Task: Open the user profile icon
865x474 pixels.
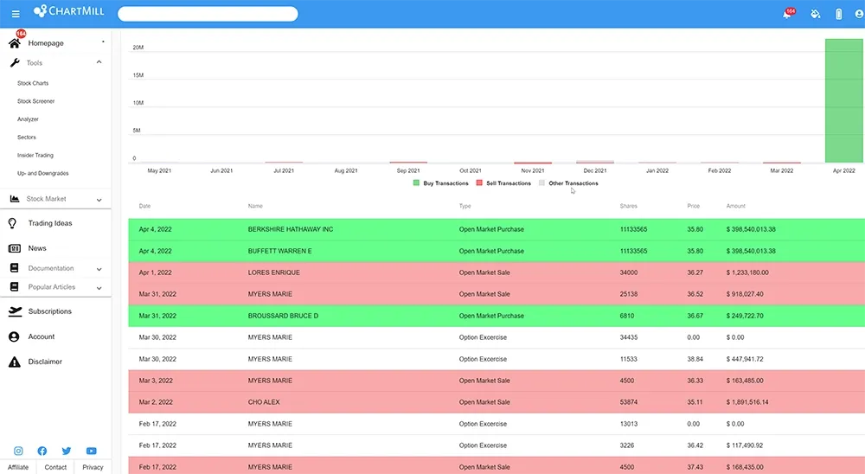Action: tap(860, 14)
